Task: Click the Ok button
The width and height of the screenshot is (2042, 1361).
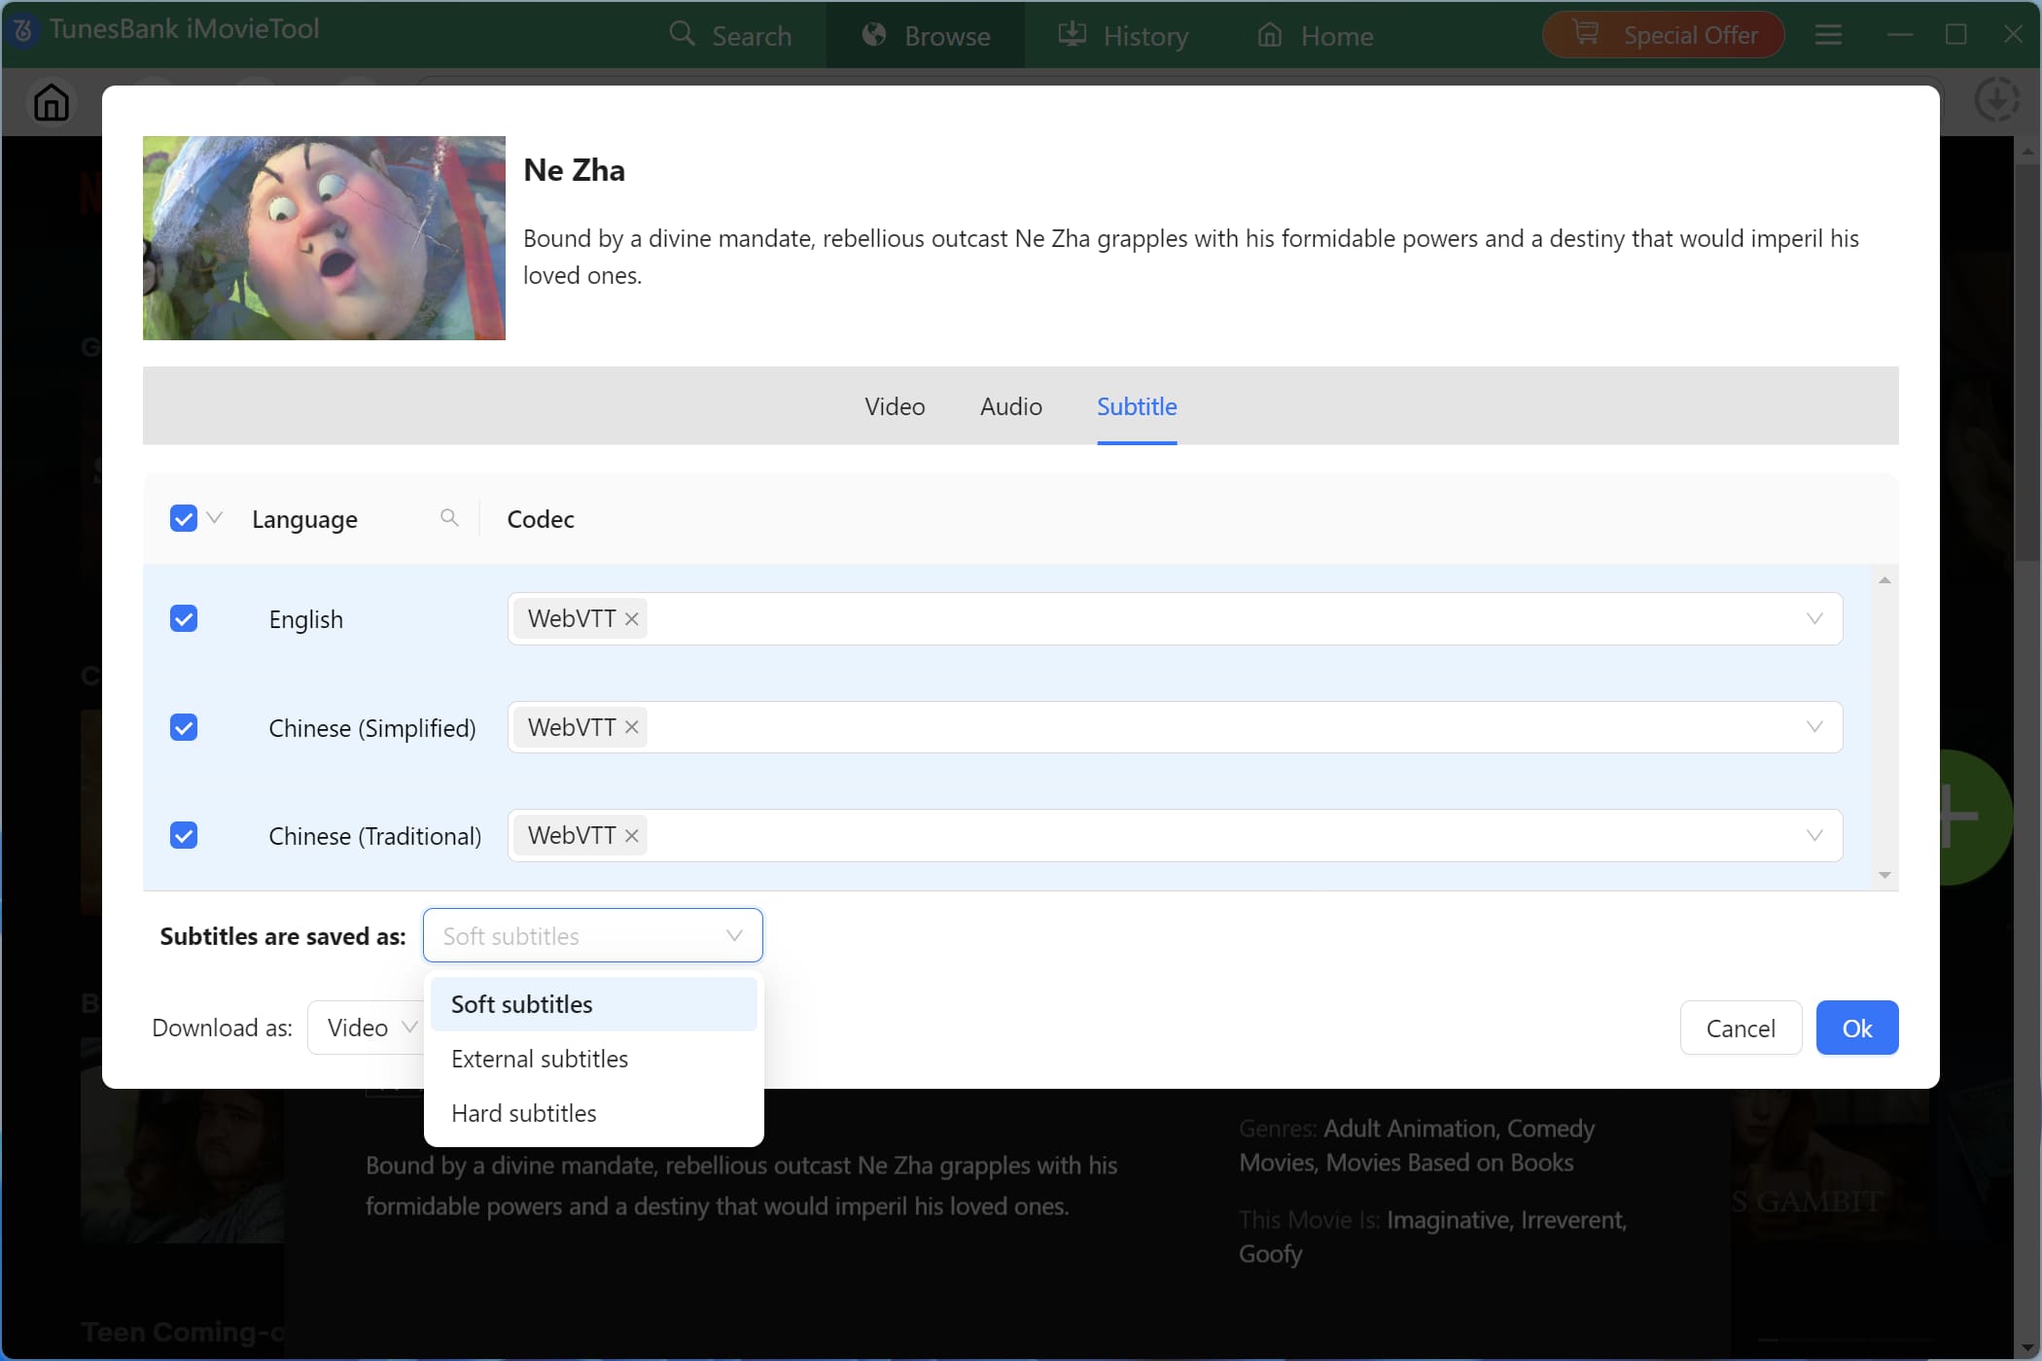Action: (x=1856, y=1028)
